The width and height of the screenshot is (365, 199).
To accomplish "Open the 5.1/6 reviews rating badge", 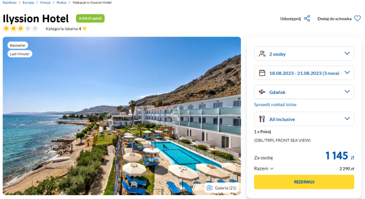I will pyautogui.click(x=90, y=19).
